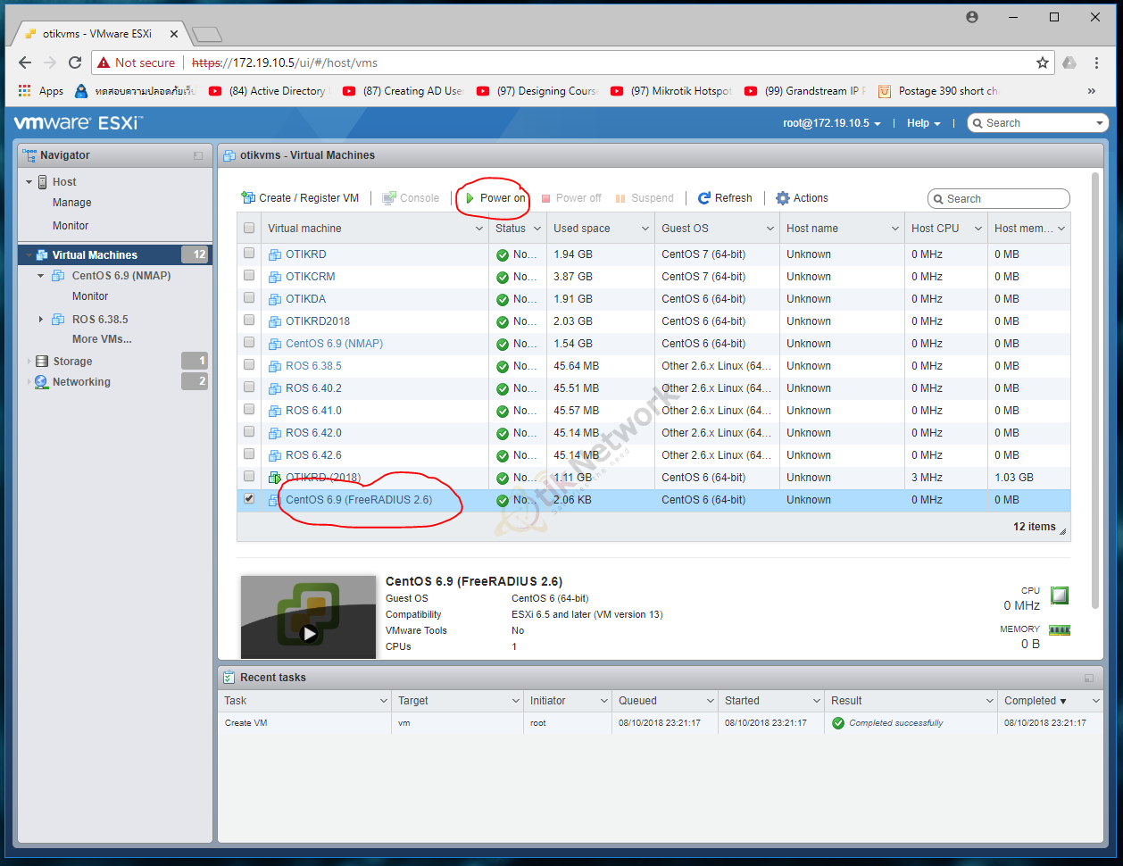Click the Not secure warning icon

(x=104, y=62)
